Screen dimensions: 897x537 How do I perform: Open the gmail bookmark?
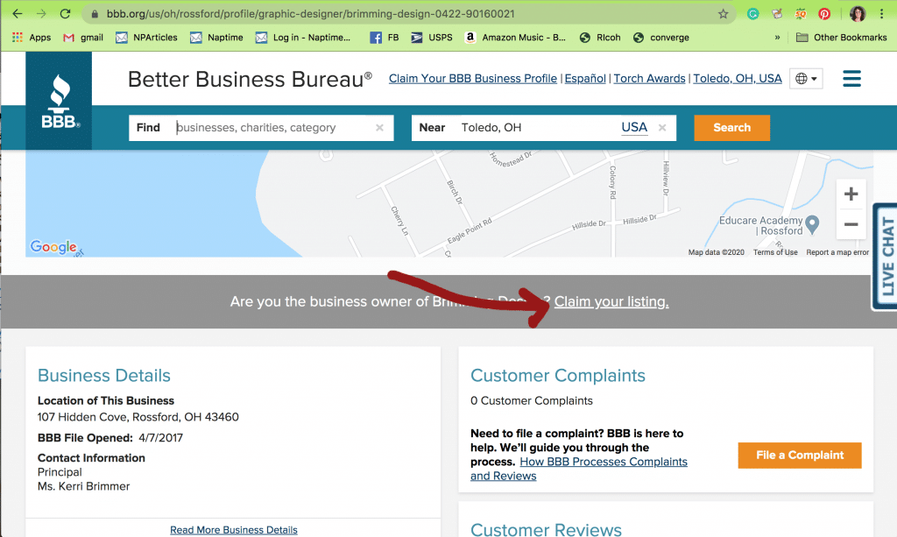(83, 38)
